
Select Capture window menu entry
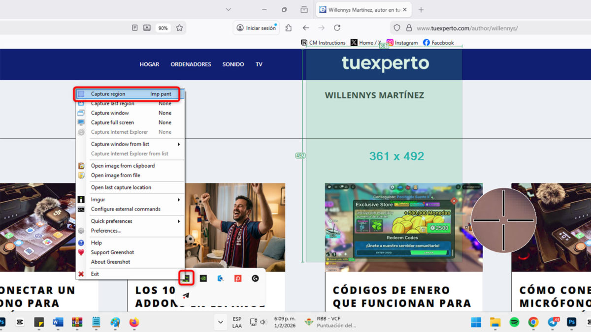point(130,113)
